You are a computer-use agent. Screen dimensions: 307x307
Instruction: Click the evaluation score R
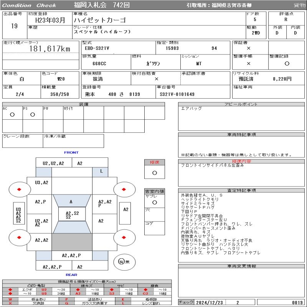click(x=286, y=20)
